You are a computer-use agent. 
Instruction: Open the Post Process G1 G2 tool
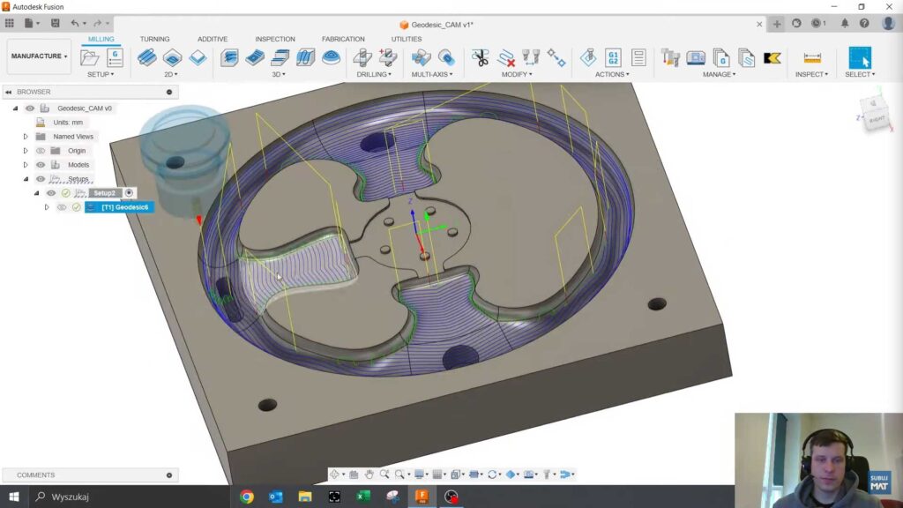point(613,58)
